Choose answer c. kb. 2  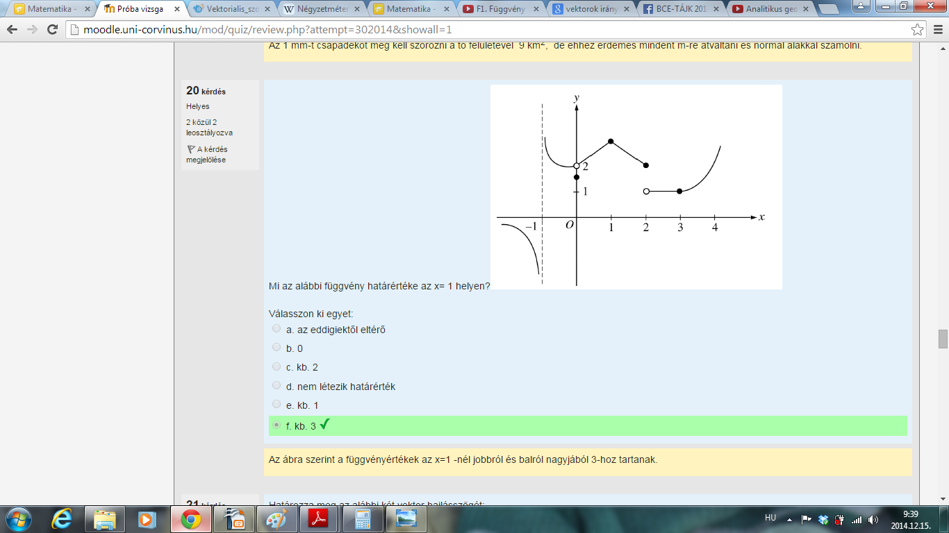(277, 366)
